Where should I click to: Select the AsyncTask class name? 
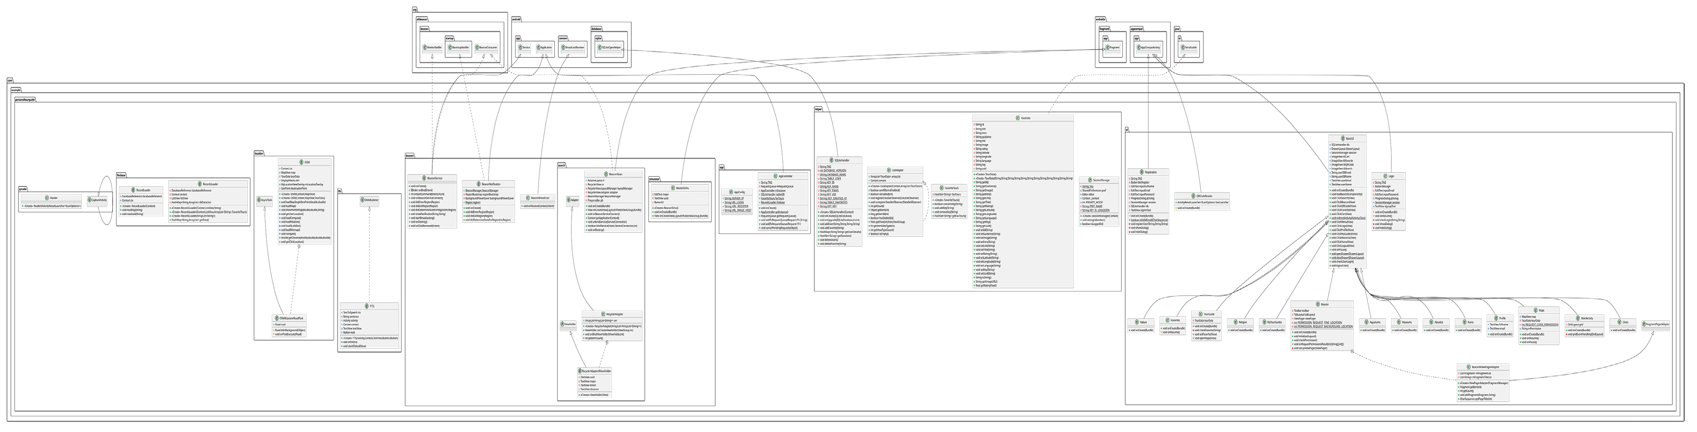[x=266, y=200]
